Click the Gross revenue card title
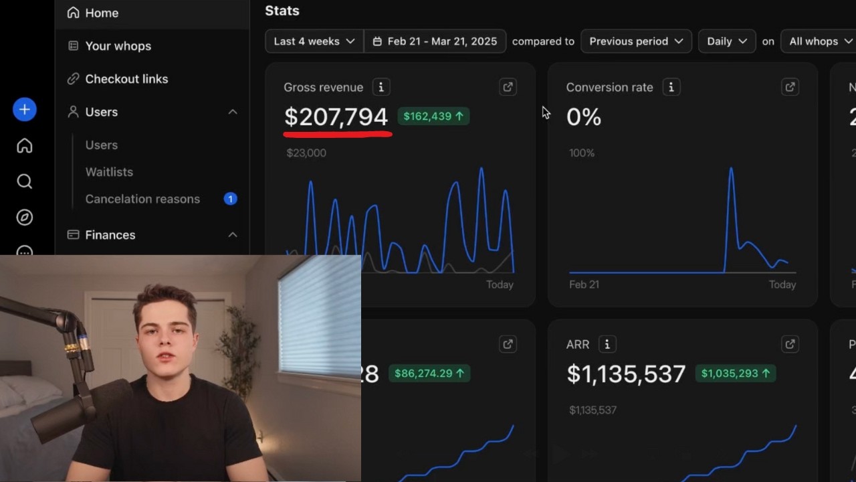The width and height of the screenshot is (856, 482). [323, 87]
